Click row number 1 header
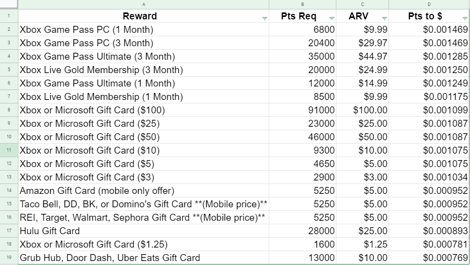This screenshot has height=265, width=470. 9,16
